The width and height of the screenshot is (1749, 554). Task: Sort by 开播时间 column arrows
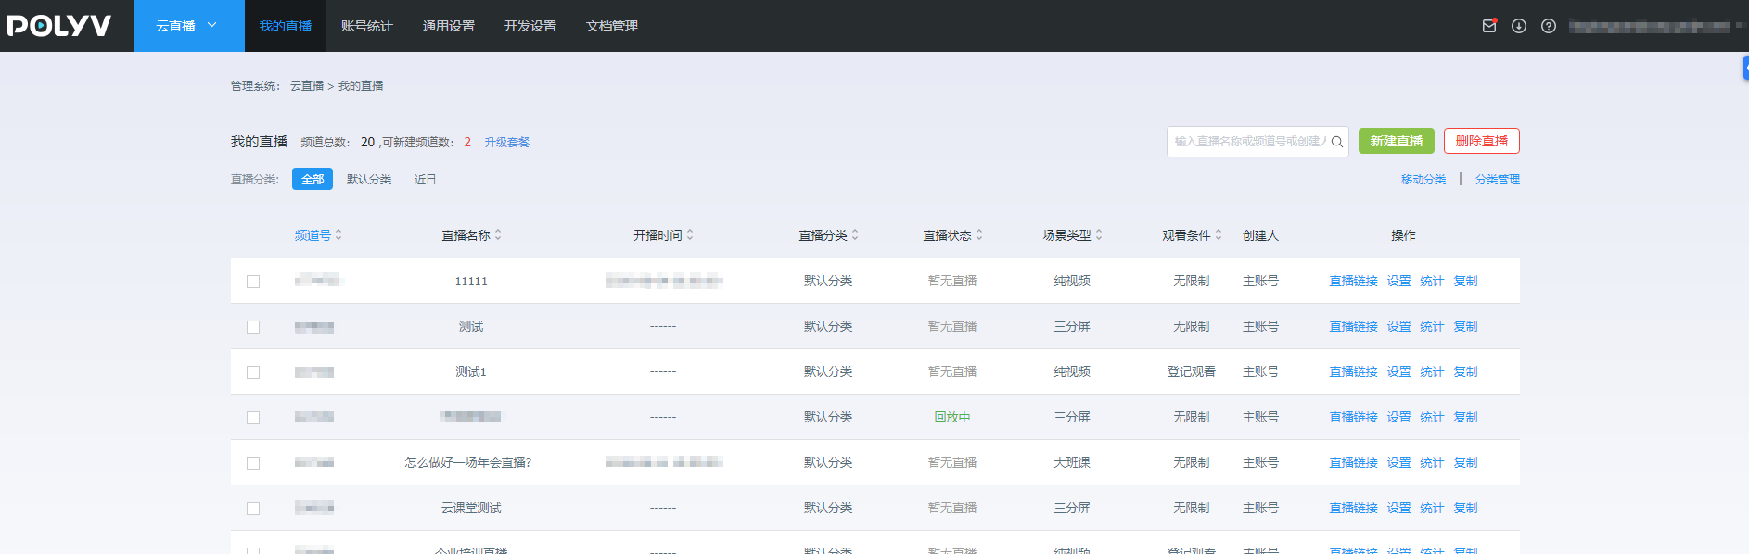click(x=690, y=235)
